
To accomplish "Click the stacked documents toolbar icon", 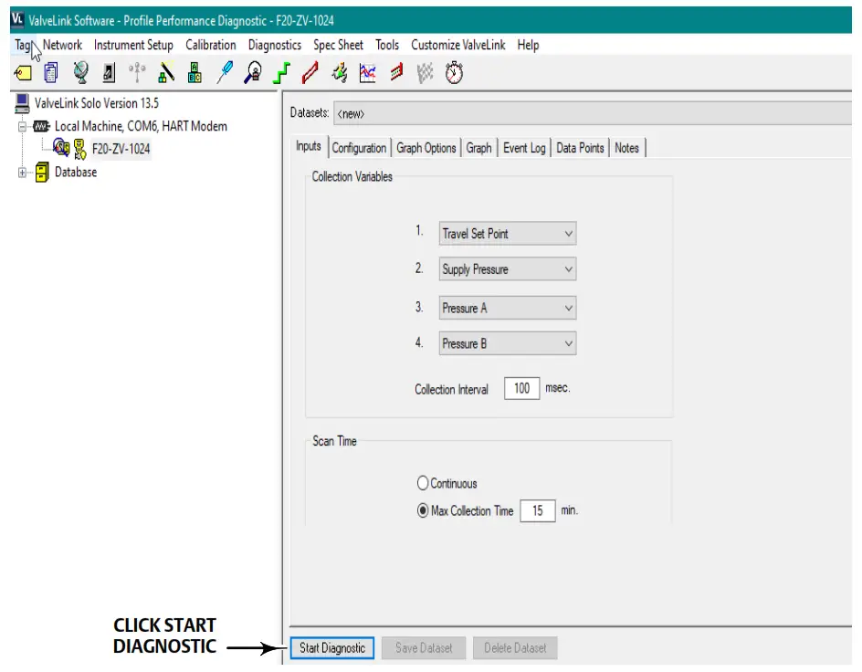I will pyautogui.click(x=51, y=72).
